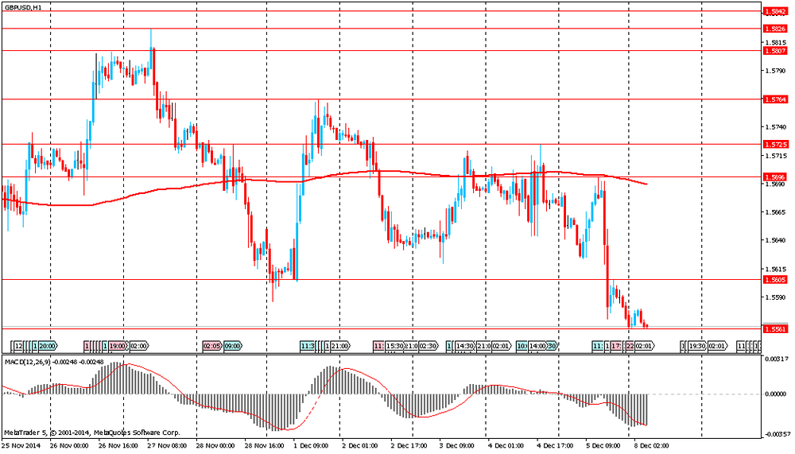Select the 1.5826 price level tag
Image resolution: width=795 pixels, height=454 pixels.
[775, 29]
